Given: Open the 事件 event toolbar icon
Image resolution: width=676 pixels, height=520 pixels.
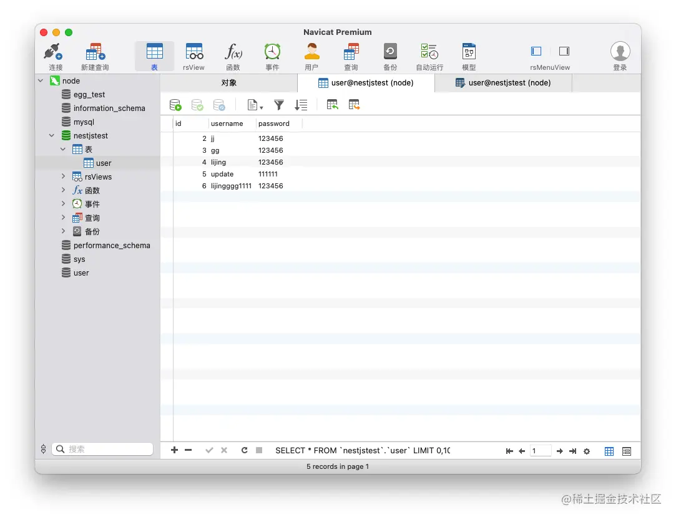Looking at the screenshot, I should (x=273, y=57).
